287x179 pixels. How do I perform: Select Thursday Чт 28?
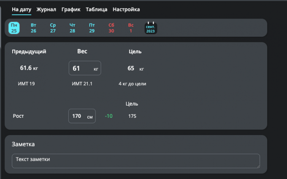pos(73,28)
